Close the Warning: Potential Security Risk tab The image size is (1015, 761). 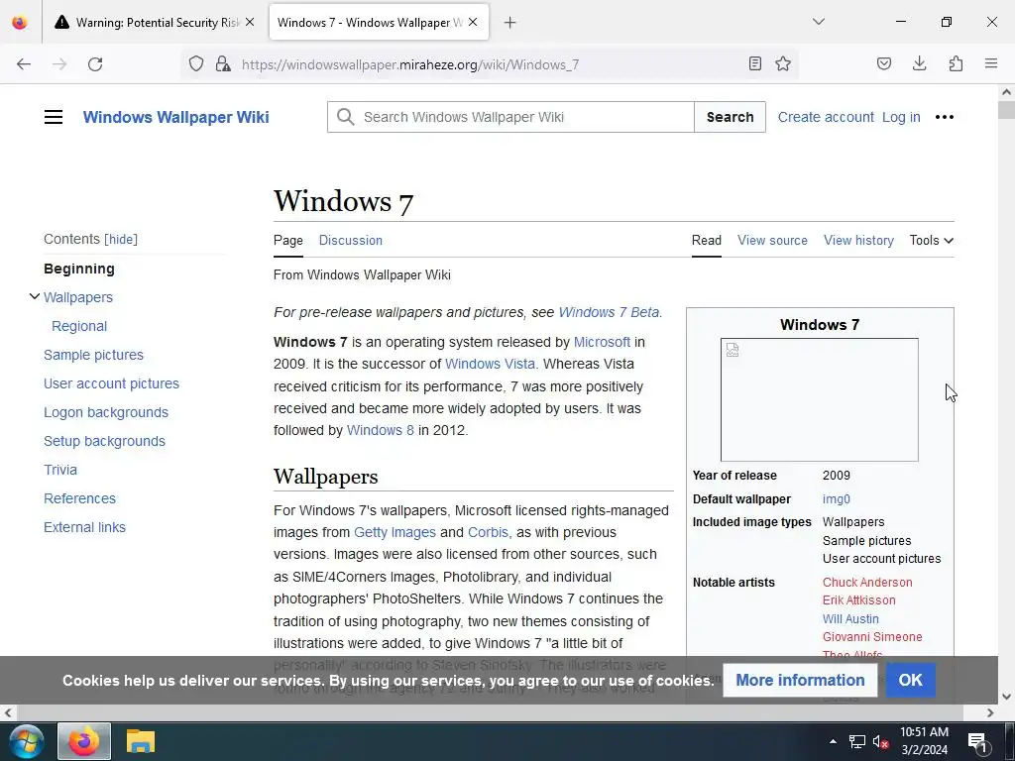[250, 22]
